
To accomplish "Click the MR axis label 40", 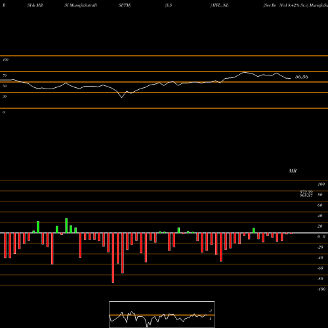I will click(319, 216).
